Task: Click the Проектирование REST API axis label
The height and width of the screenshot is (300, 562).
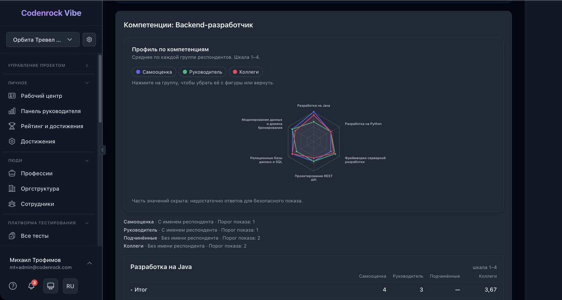Action: pyautogui.click(x=313, y=178)
